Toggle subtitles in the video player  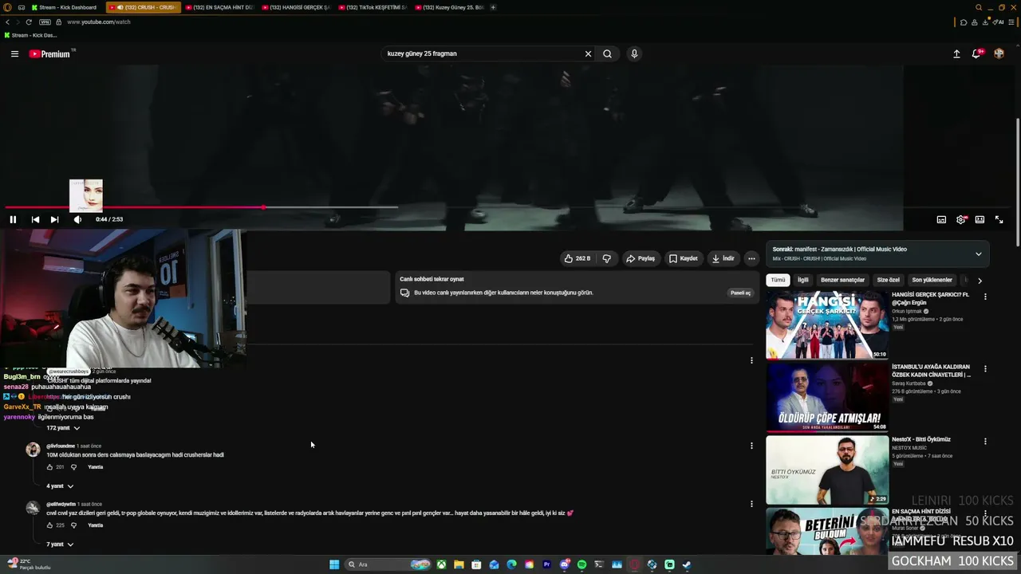[x=941, y=219]
